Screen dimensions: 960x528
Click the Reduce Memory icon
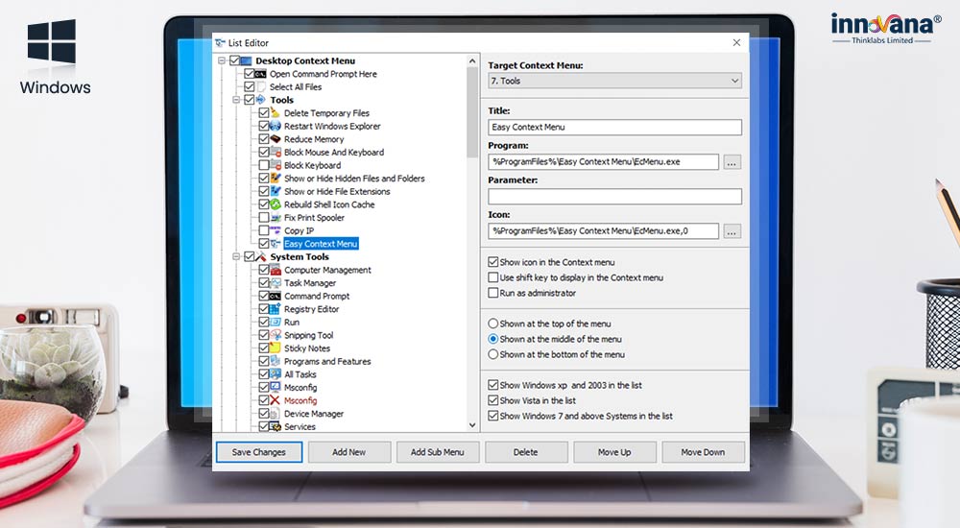[x=276, y=139]
